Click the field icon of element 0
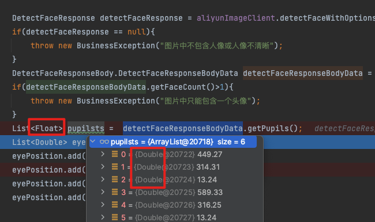The width and height of the screenshot is (375, 222). pos(115,154)
